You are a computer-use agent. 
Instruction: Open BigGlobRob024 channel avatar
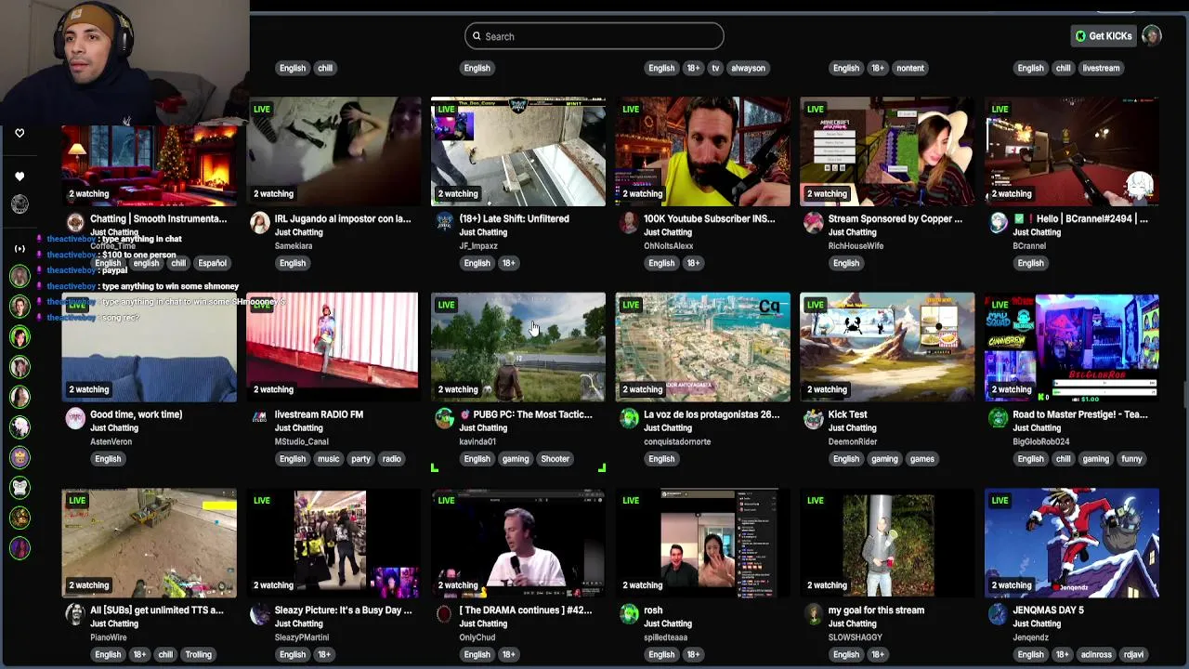pyautogui.click(x=999, y=419)
